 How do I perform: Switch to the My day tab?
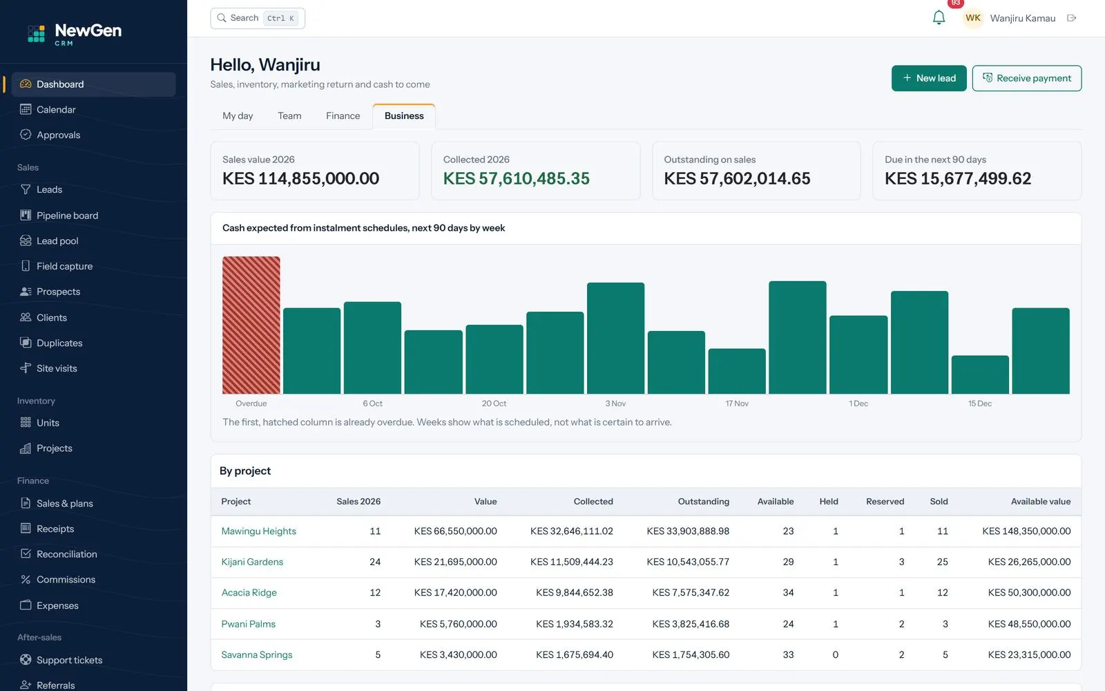click(238, 116)
